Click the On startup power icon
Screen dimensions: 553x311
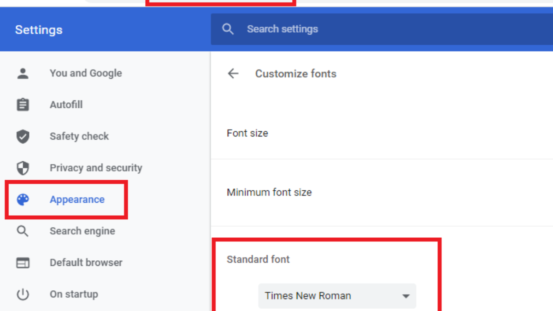coord(23,294)
